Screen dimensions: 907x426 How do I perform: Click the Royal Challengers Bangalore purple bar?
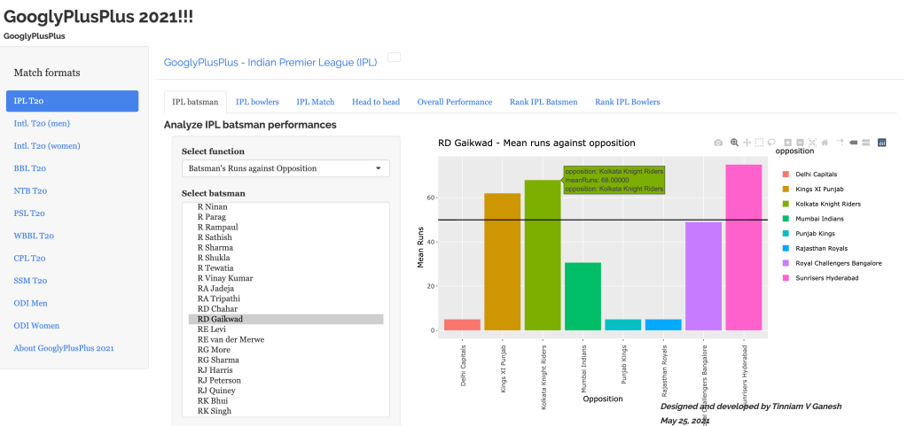[x=703, y=276]
